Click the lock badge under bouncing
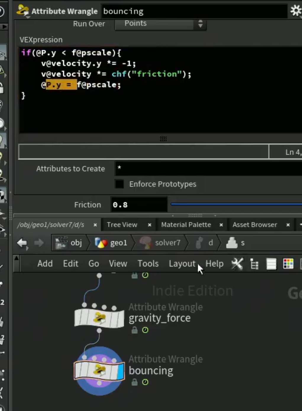This screenshot has height=411, width=302. [135, 382]
